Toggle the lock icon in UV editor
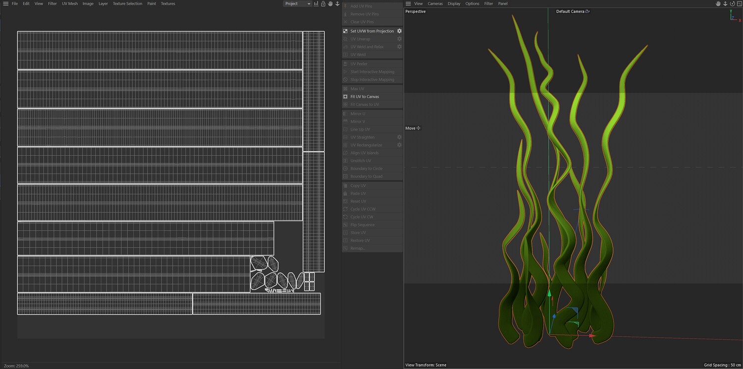743x369 pixels. tap(323, 3)
